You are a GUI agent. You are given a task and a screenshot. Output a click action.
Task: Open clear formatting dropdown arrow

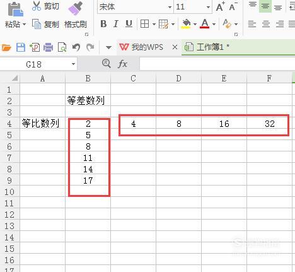click(236, 25)
